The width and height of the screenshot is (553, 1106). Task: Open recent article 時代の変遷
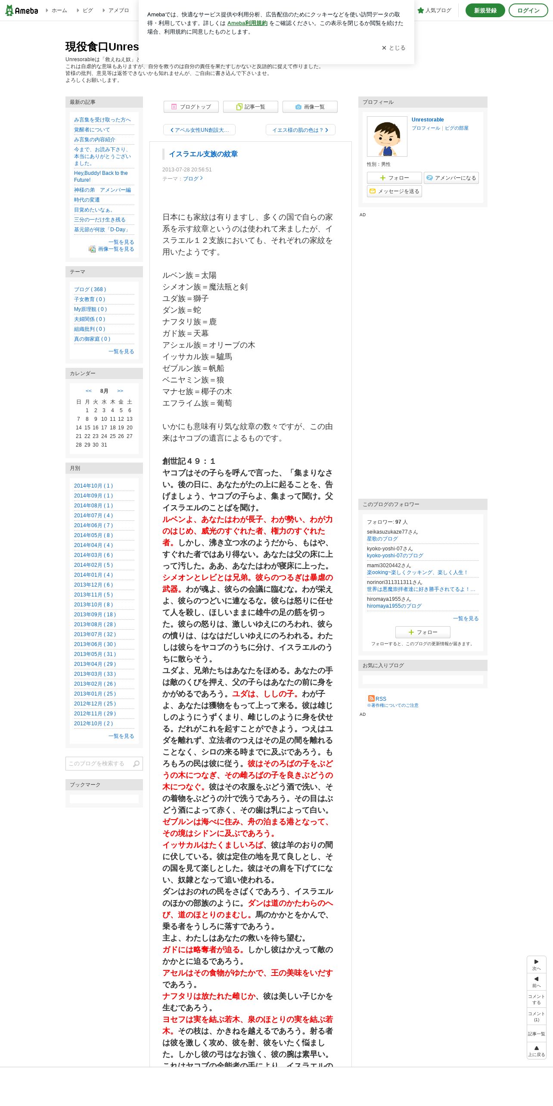(87, 200)
